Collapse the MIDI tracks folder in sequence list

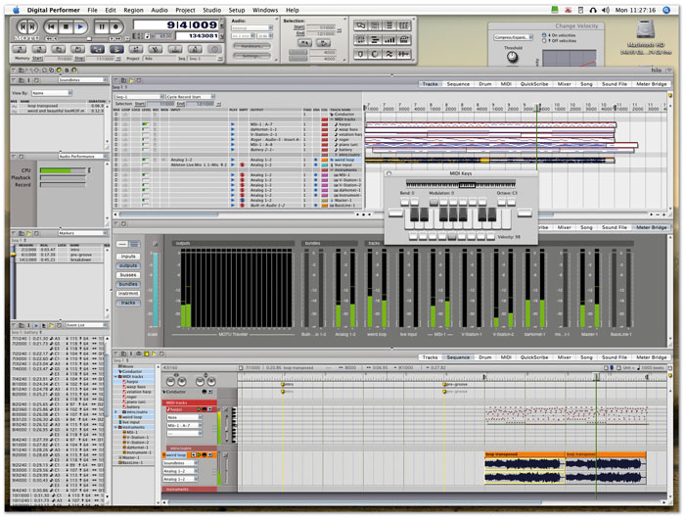[116, 376]
